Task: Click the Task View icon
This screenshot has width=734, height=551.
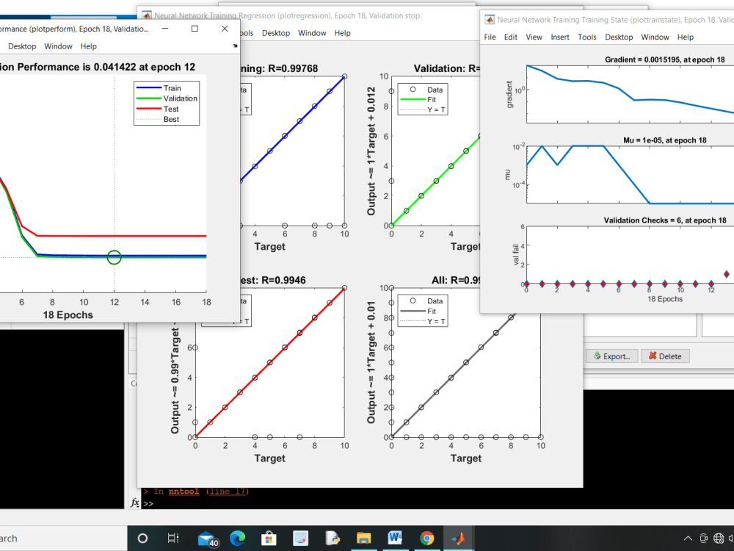Action: 173,538
